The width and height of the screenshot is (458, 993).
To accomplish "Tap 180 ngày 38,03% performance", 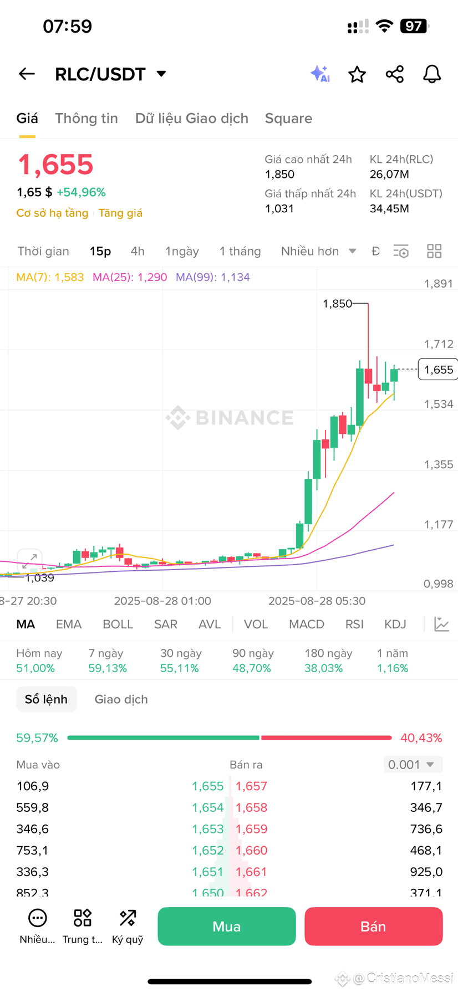I will coord(328,661).
